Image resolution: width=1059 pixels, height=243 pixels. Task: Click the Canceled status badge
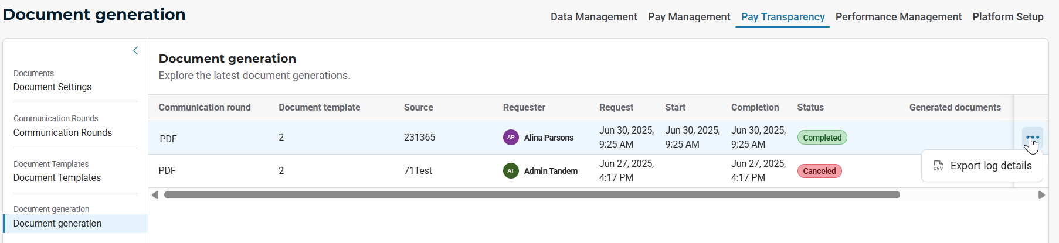(819, 171)
